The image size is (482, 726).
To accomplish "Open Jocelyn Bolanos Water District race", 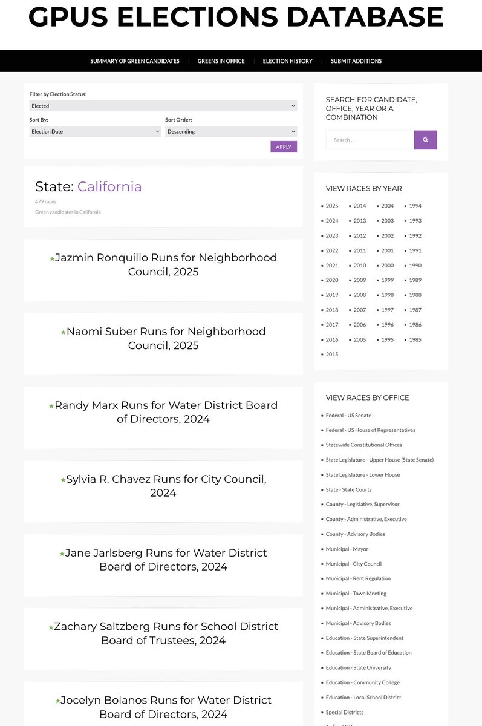I will (163, 707).
